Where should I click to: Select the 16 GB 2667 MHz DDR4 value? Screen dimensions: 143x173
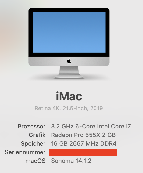[x=84, y=143]
